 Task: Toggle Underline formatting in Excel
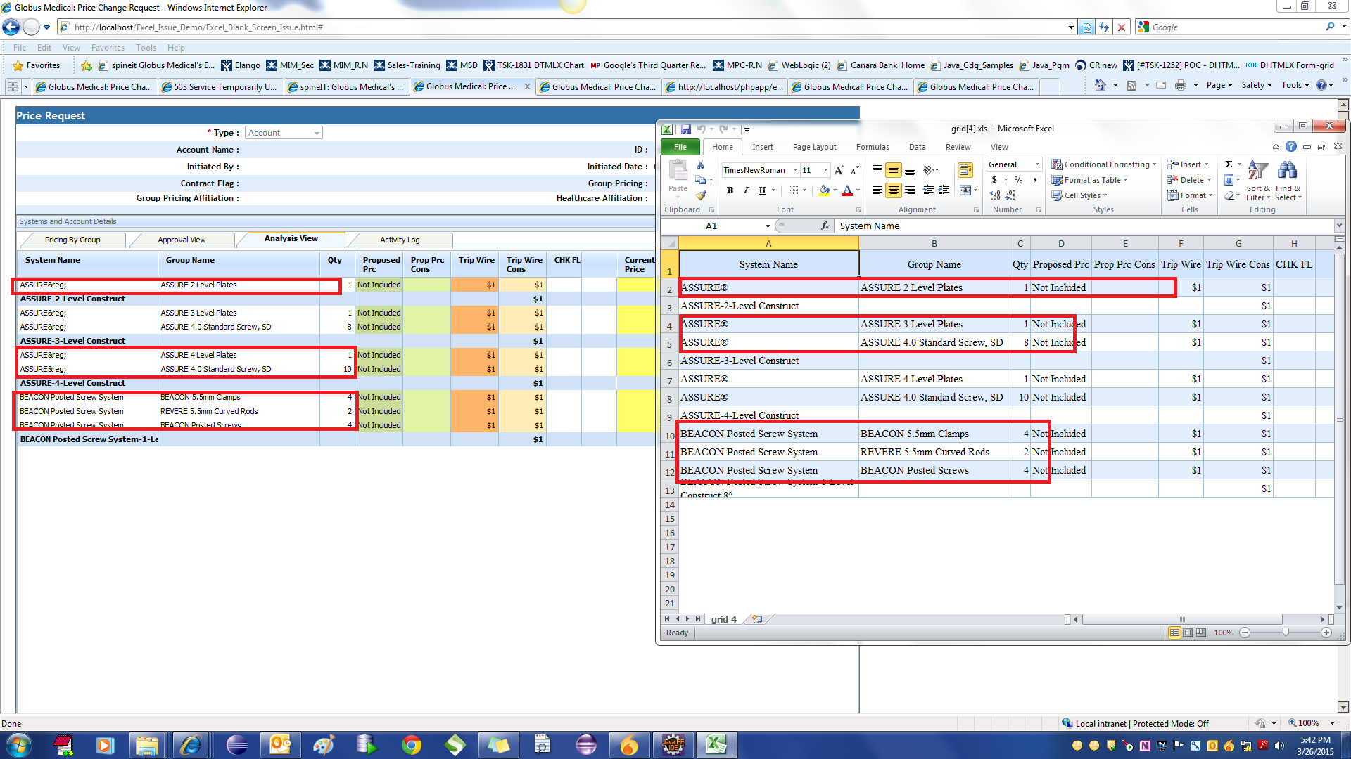coord(762,190)
